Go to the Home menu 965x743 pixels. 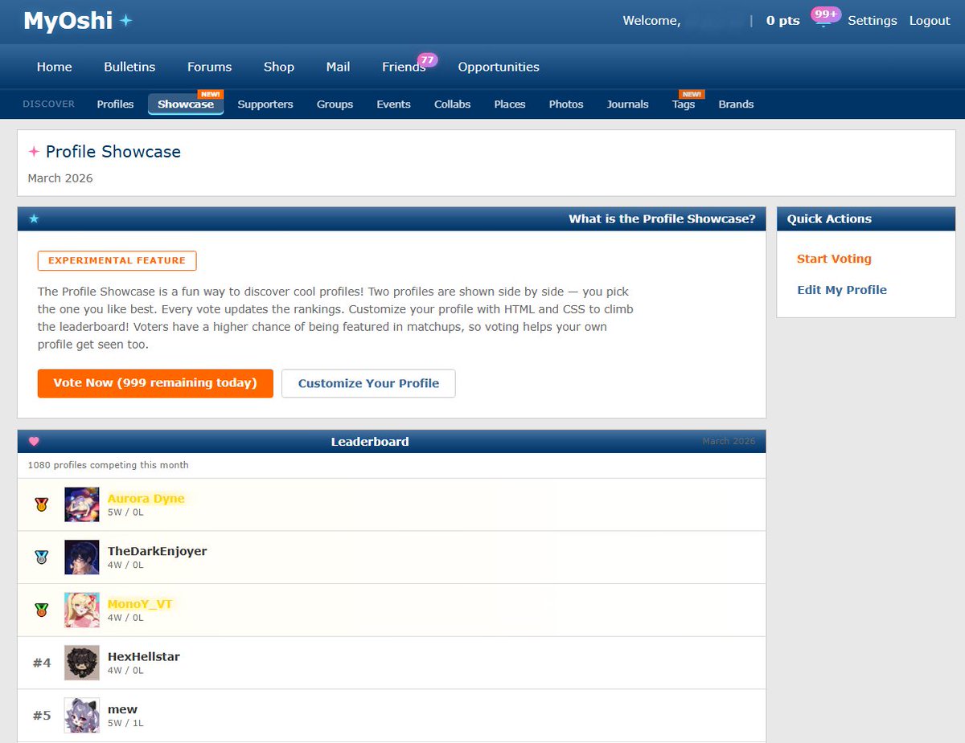click(x=54, y=67)
